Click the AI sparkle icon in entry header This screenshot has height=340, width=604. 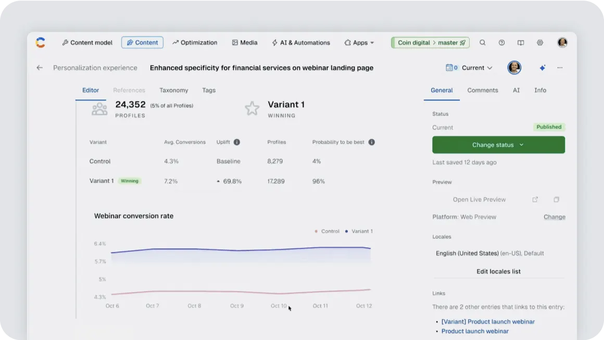[542, 68]
